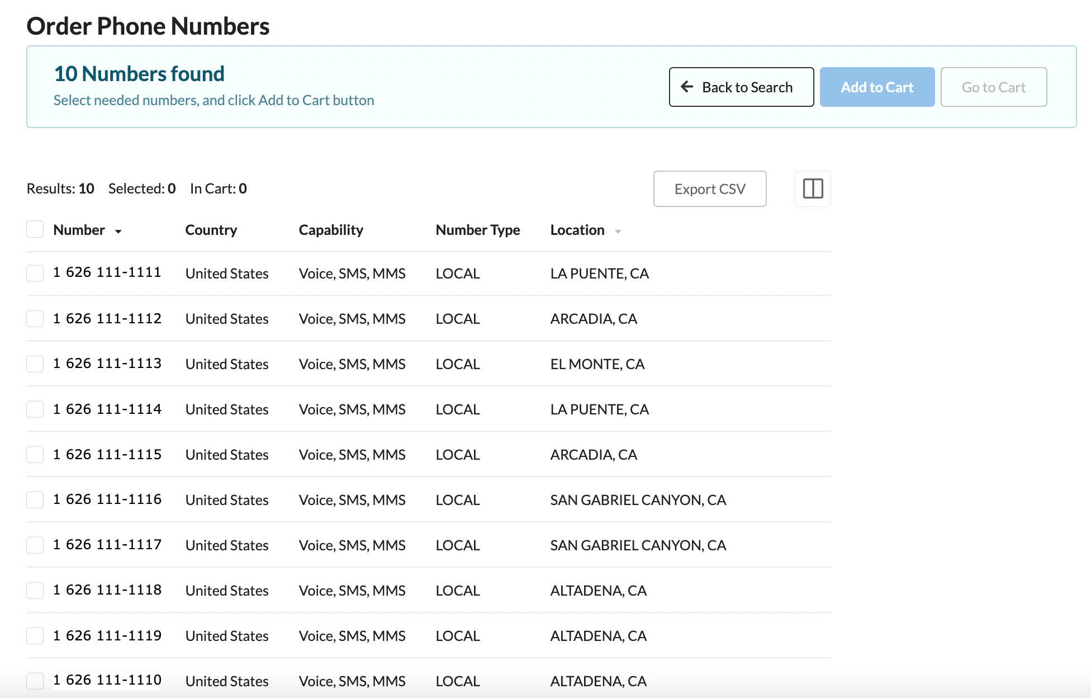This screenshot has height=698, width=1091.
Task: Click the number 1 626 111-1117
Action: coord(107,545)
